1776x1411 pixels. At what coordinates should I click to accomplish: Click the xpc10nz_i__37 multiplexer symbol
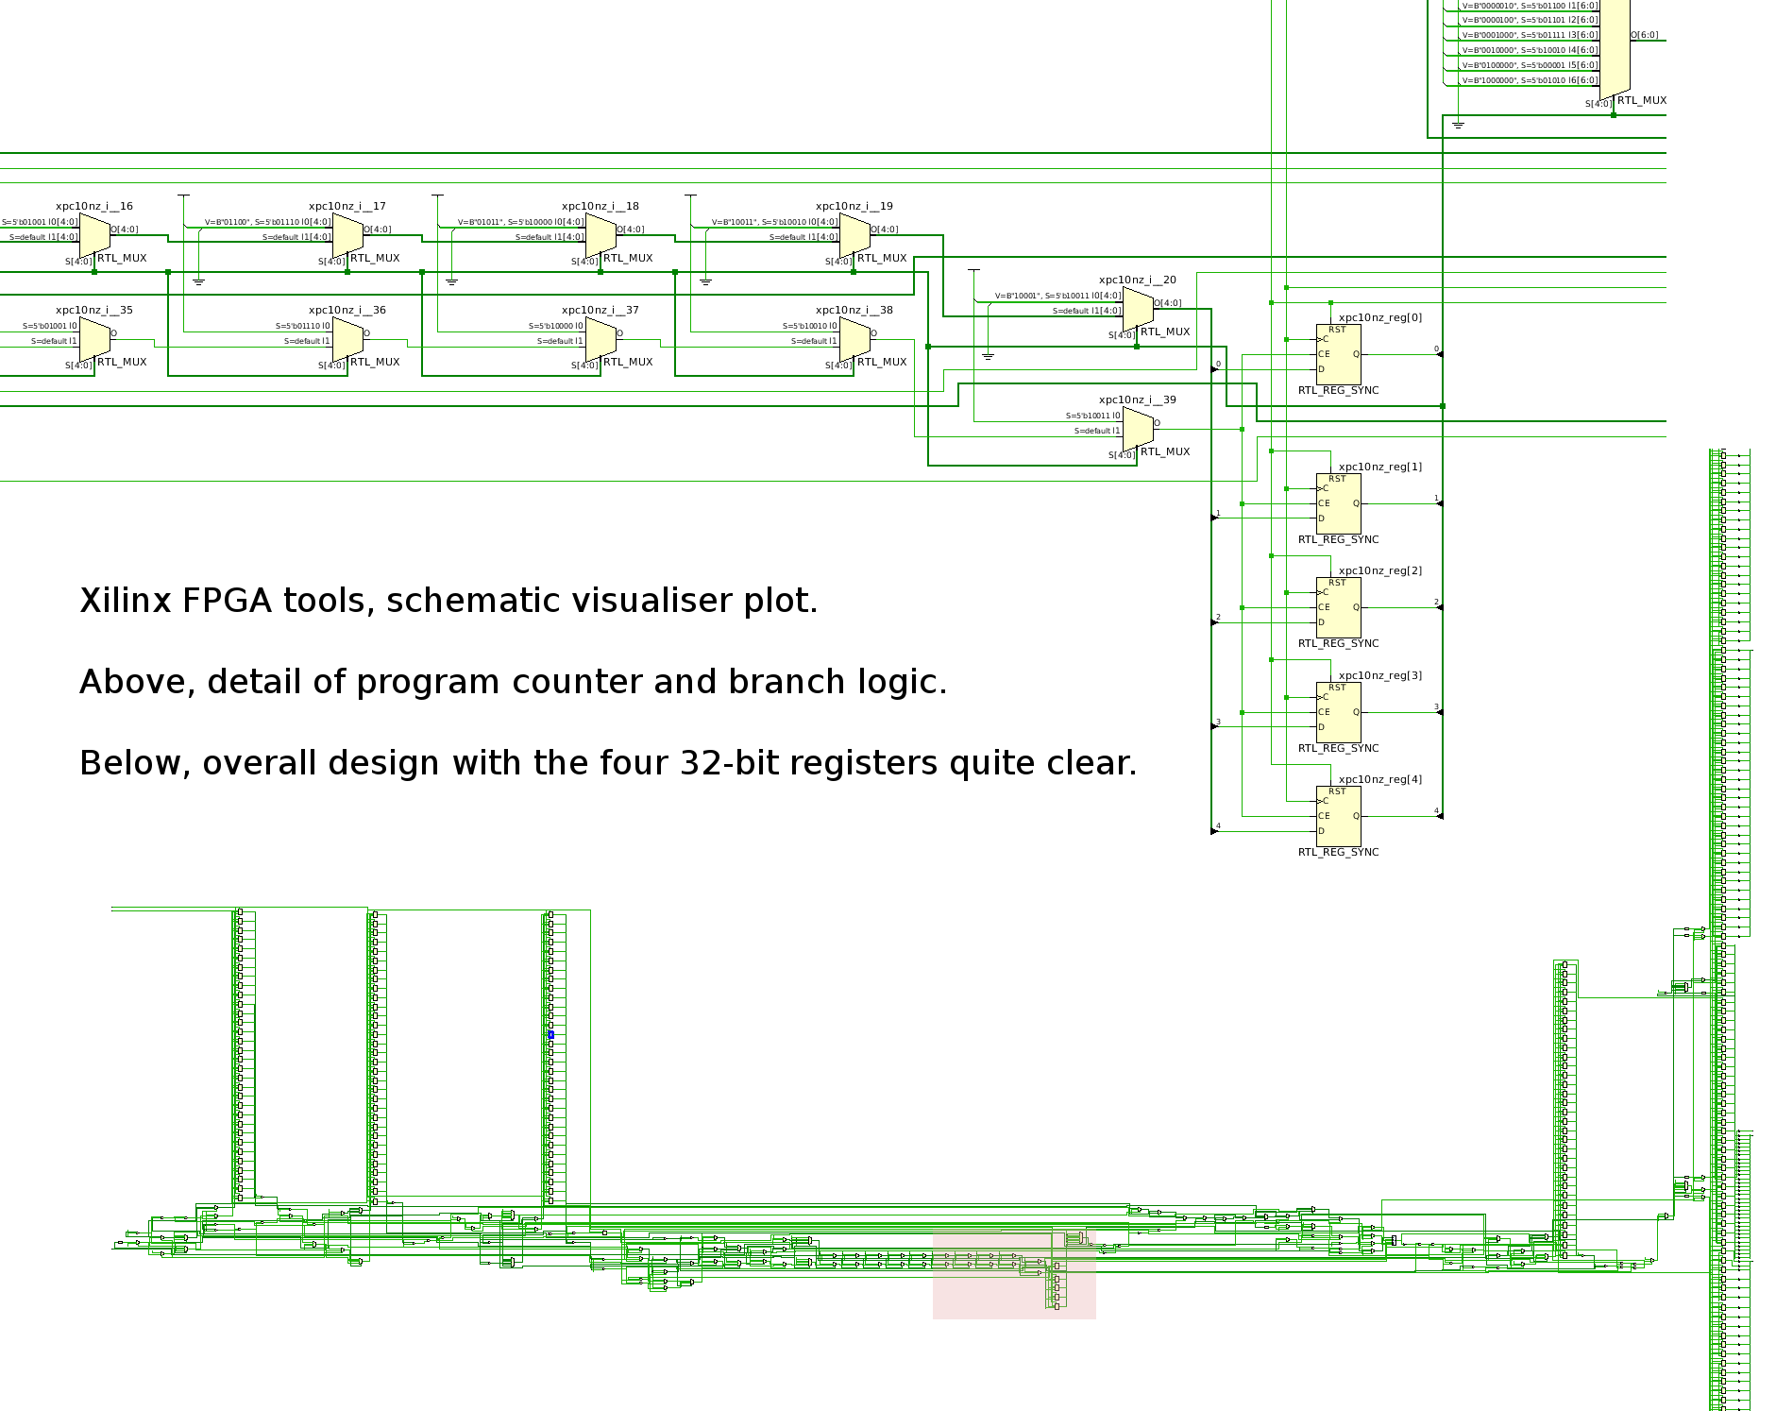pos(600,338)
